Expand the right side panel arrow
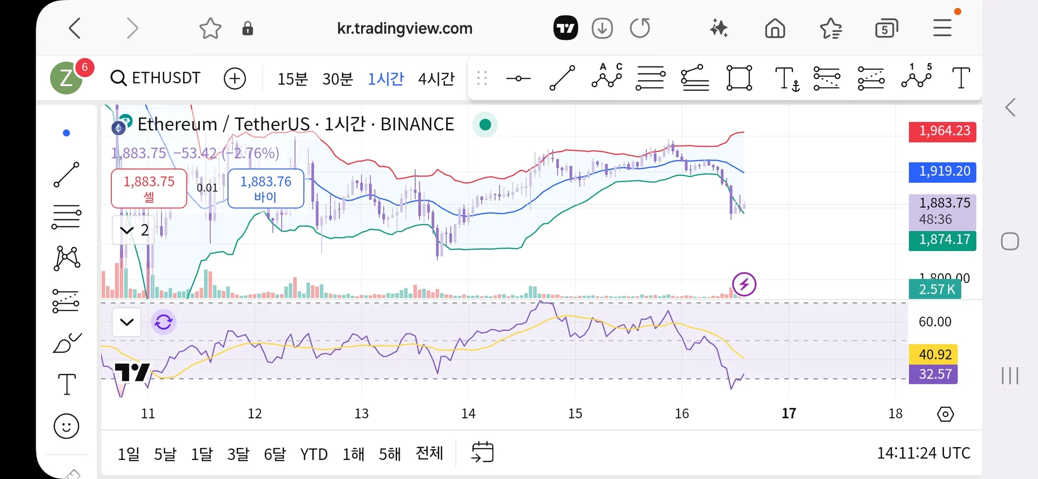 click(x=1010, y=108)
